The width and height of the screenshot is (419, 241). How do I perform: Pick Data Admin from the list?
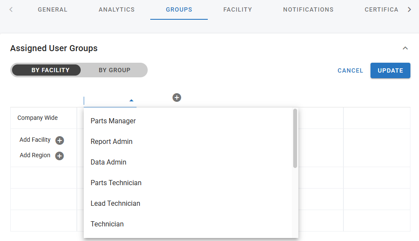click(x=108, y=162)
